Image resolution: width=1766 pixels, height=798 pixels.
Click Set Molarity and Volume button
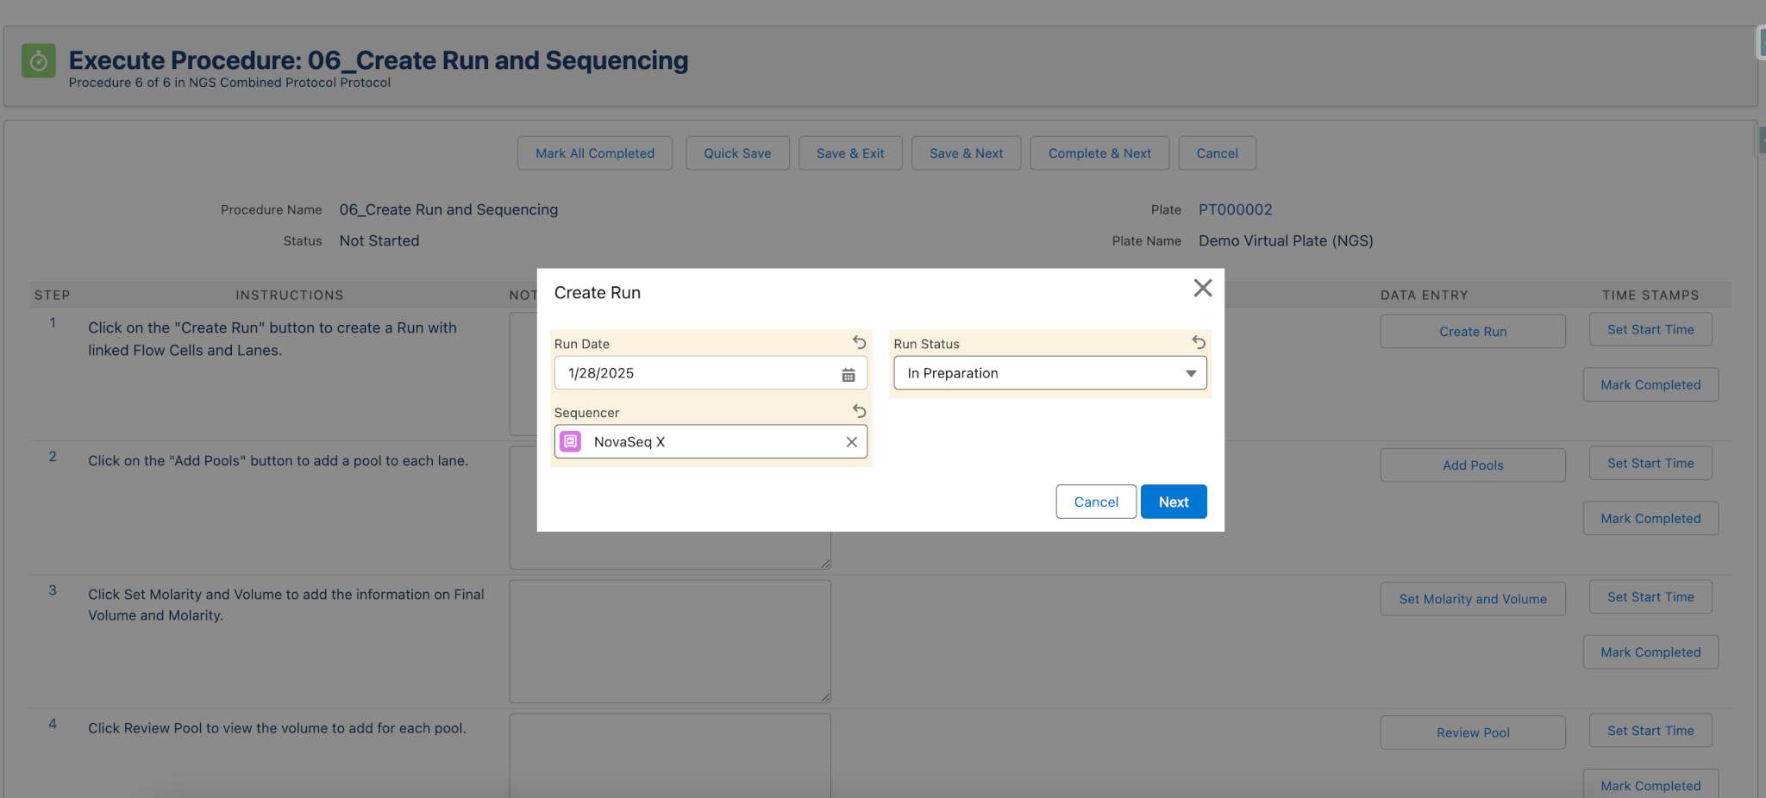1473,599
